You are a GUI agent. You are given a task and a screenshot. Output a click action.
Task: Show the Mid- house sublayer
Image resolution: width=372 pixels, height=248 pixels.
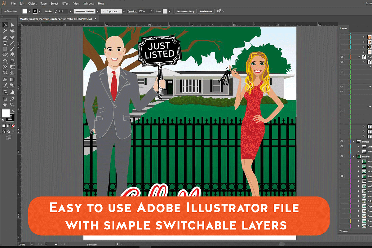[x=342, y=161]
